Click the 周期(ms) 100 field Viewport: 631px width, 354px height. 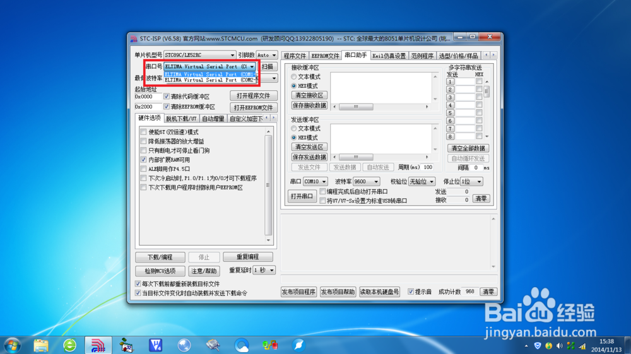(427, 167)
